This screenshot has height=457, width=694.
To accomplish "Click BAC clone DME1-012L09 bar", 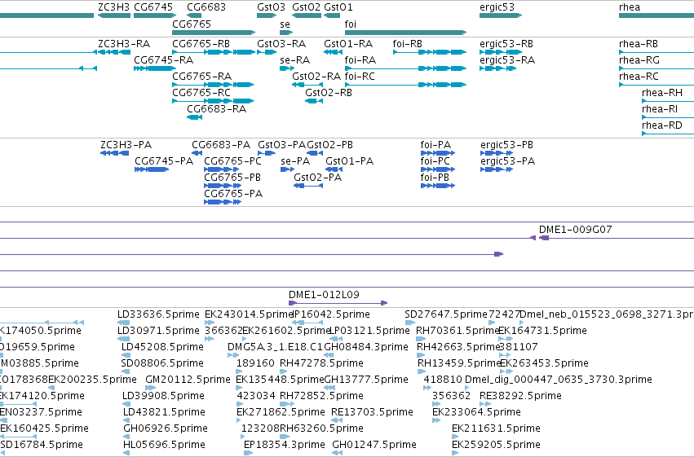I will pos(338,303).
